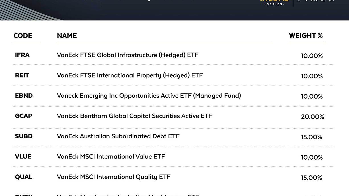
Task: Select the SUBD ticker code
Action: coord(24,136)
